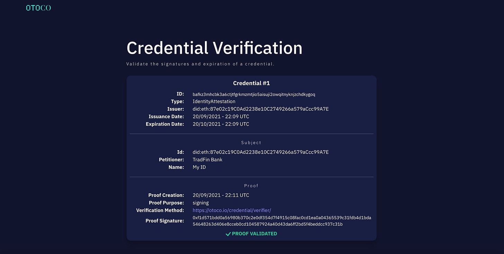Viewport: 504px width, 254px height.
Task: Click the Proof Creation timestamp
Action: 221,195
